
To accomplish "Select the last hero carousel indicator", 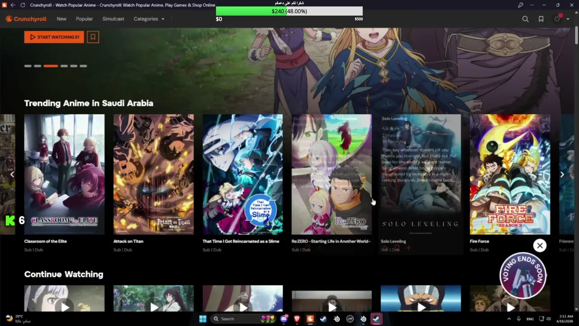I will pos(83,66).
